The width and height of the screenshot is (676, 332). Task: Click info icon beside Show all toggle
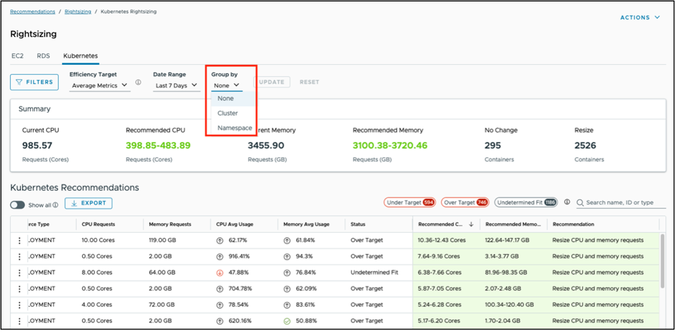pyautogui.click(x=55, y=205)
